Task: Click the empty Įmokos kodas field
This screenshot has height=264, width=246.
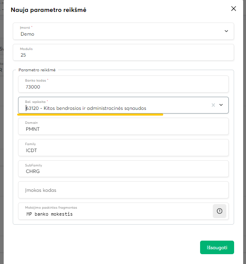Action: tap(123, 190)
